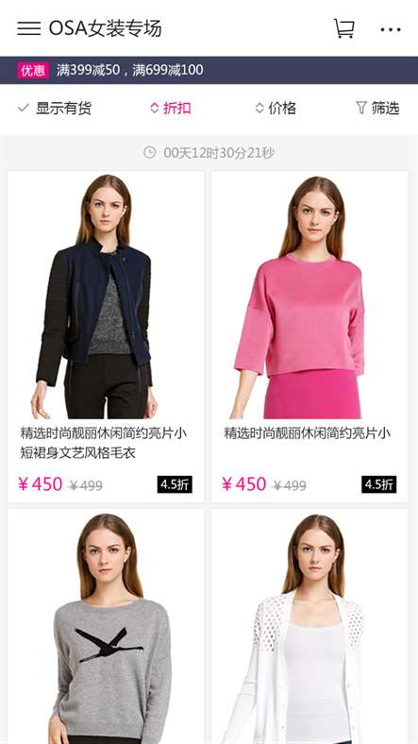The image size is (418, 744).
Task: View the pink sweater product photo
Action: (309, 296)
